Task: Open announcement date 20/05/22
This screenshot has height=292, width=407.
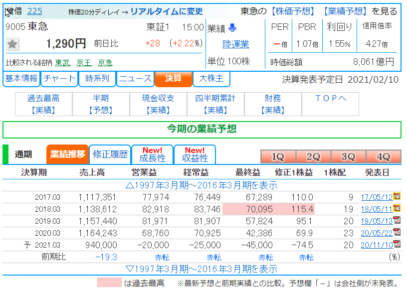Action: coord(377,233)
